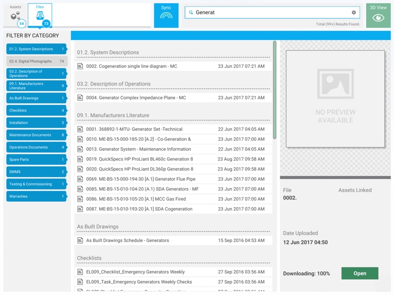Click the file list vertical scrollbar
This screenshot has height=295, width=394.
tap(275, 90)
